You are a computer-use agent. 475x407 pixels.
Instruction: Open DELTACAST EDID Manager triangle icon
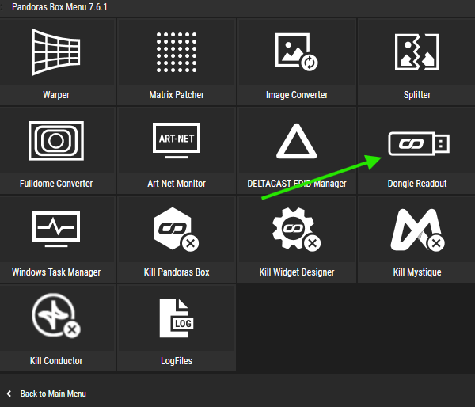[297, 141]
